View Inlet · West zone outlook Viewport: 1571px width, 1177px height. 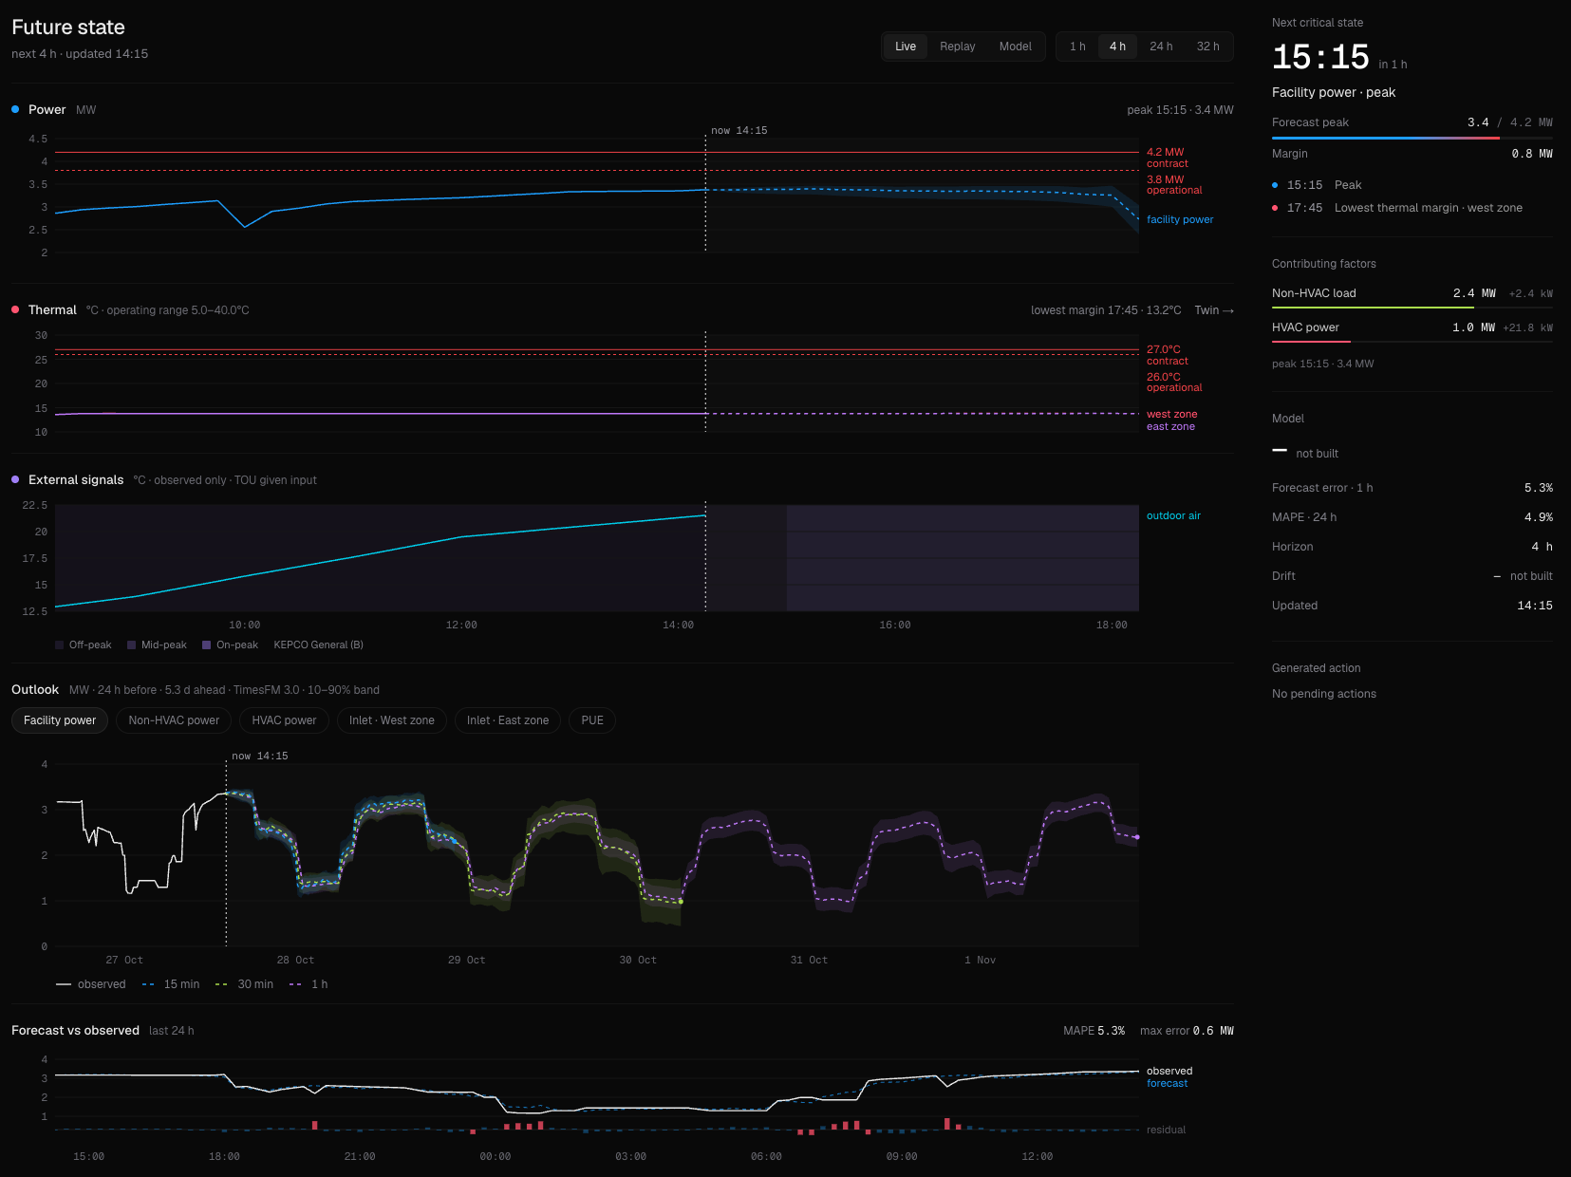tap(391, 720)
